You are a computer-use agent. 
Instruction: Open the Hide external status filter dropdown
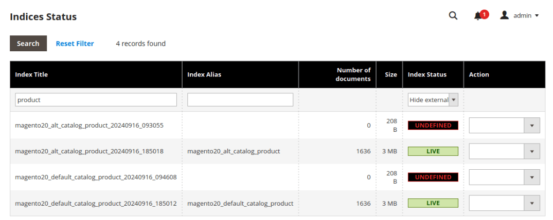[x=433, y=100]
